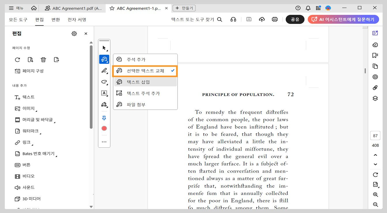Open 워터마크 submenu
Screen dimensions: 387x213
[x=31, y=131]
